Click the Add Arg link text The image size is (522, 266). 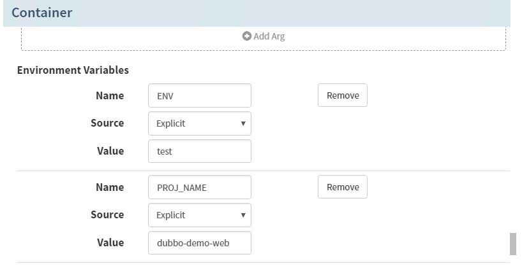tap(269, 36)
